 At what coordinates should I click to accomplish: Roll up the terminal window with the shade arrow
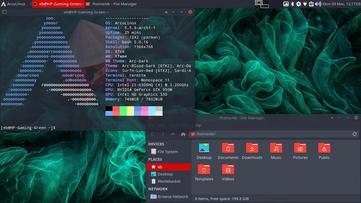166,12
